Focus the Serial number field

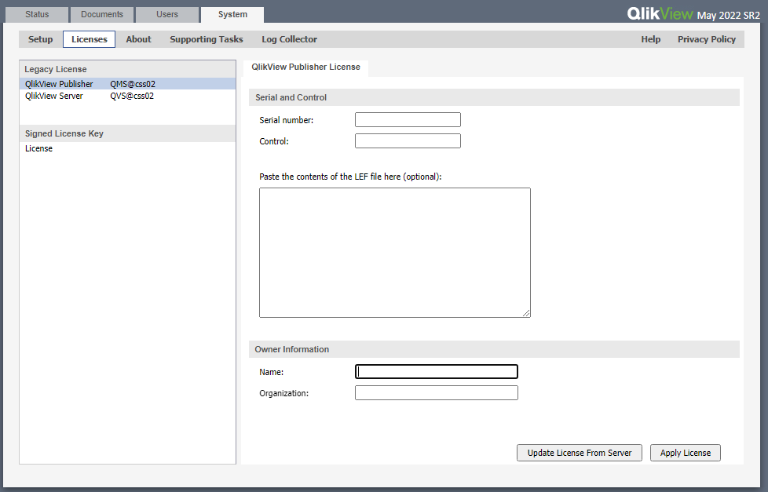click(408, 120)
